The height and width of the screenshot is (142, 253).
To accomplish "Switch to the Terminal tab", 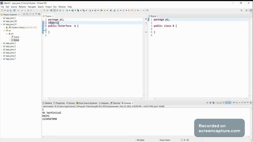I will click(x=115, y=103).
